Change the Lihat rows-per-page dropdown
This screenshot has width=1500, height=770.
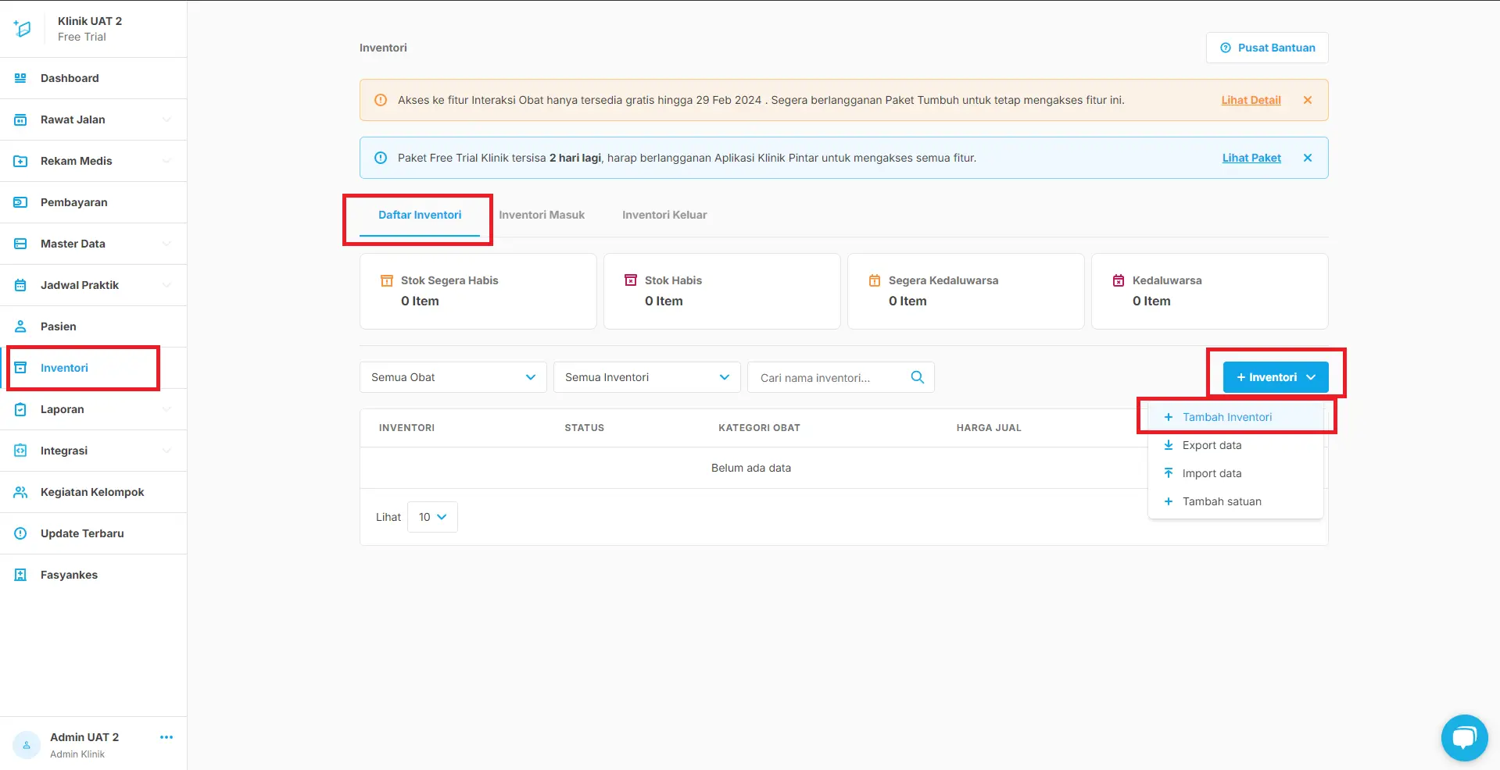click(x=432, y=517)
